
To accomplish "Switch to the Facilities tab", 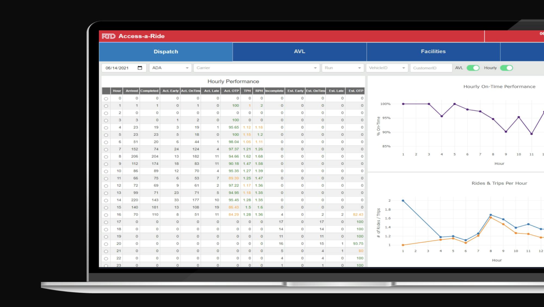I will coord(433,51).
